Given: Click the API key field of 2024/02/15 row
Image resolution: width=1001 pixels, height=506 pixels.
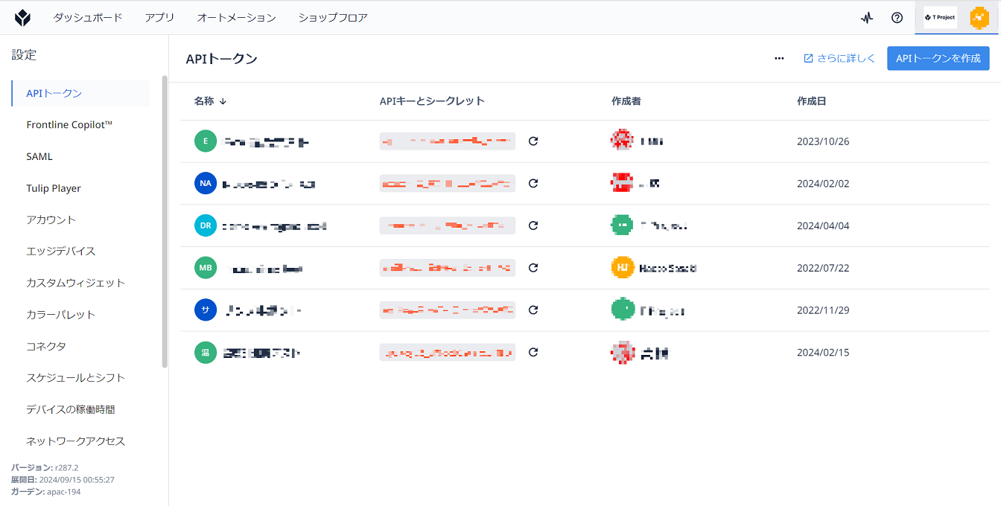Looking at the screenshot, I should point(448,352).
